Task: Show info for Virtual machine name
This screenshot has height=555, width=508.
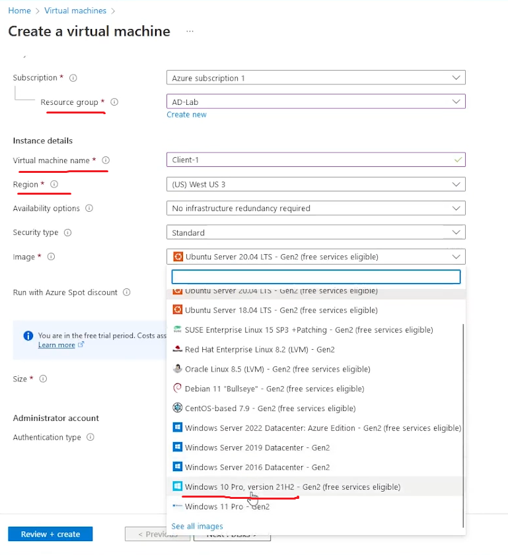Action: (x=106, y=160)
